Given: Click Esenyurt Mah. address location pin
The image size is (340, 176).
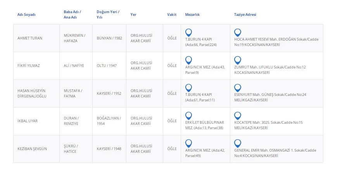Looking at the screenshot, I should point(238,88).
